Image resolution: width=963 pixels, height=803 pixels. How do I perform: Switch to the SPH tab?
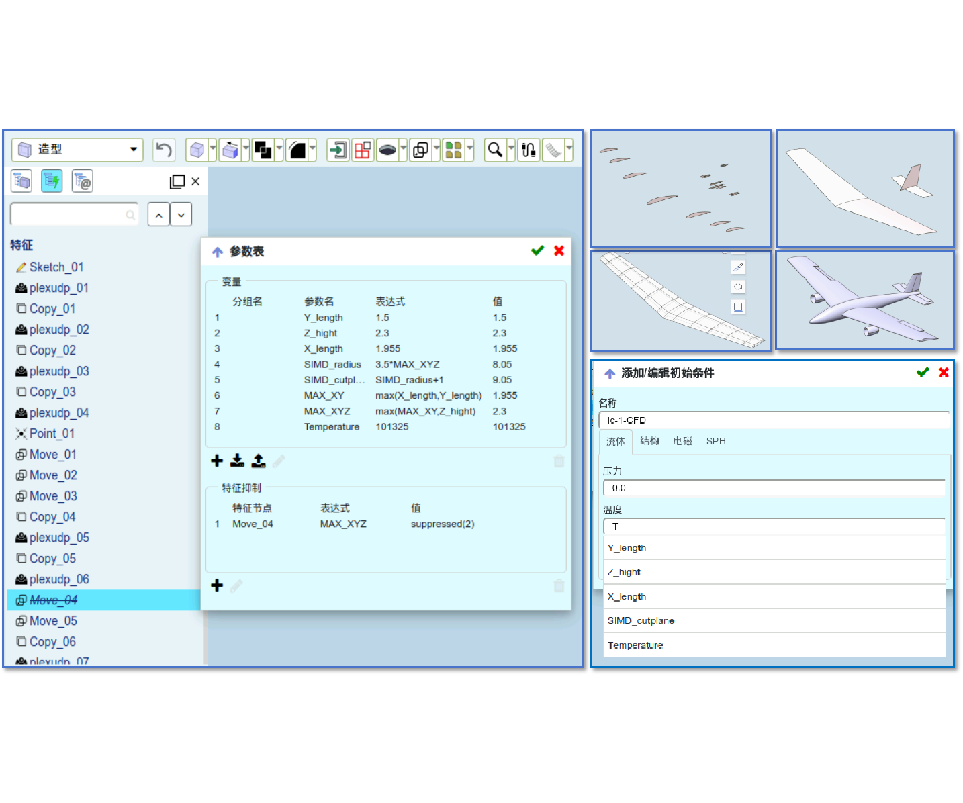coord(716,441)
